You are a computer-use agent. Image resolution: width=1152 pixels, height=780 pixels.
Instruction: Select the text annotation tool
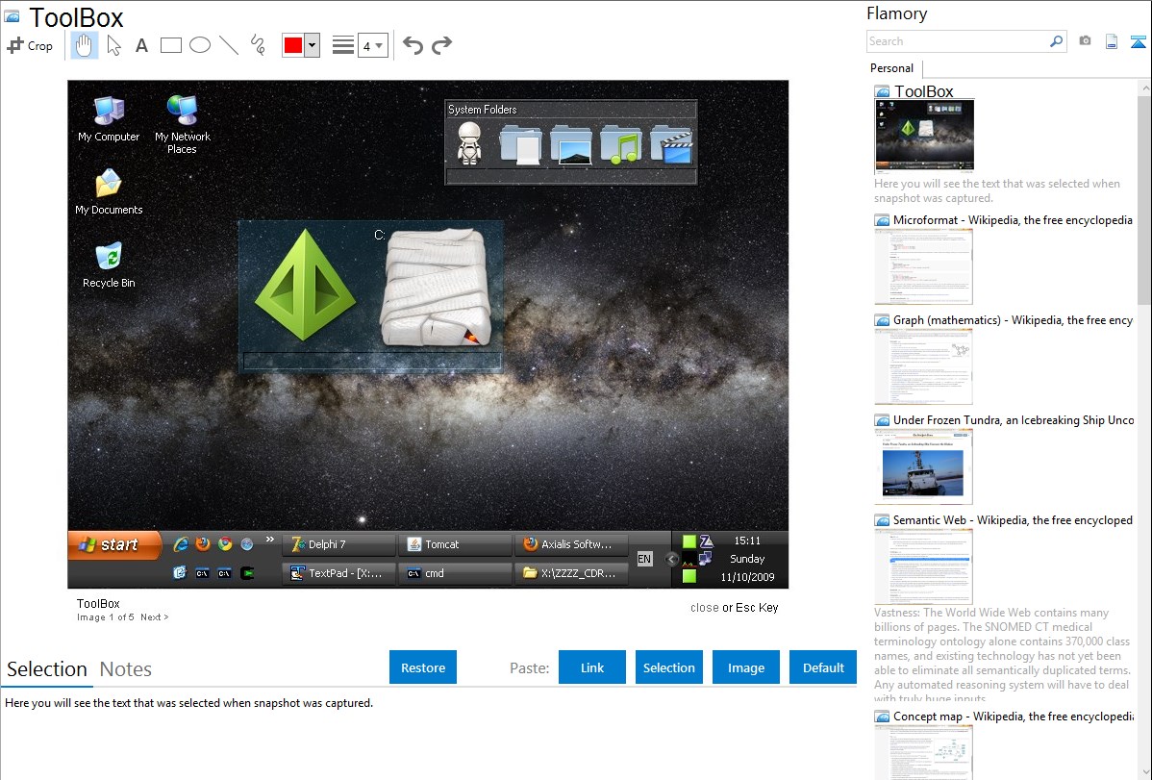point(141,45)
